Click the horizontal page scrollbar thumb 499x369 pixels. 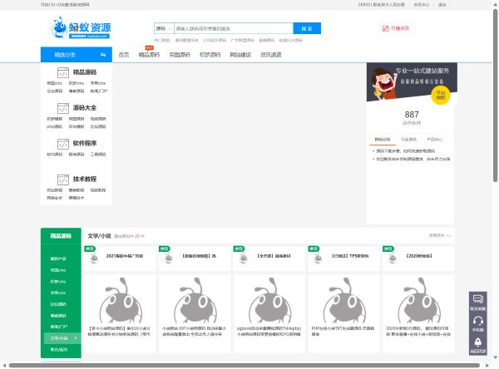(x=244, y=366)
